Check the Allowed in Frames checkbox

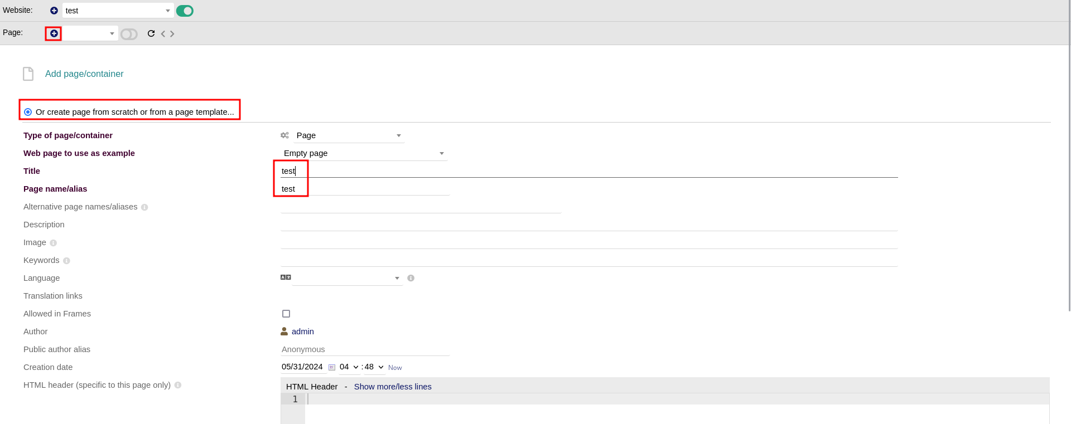286,314
